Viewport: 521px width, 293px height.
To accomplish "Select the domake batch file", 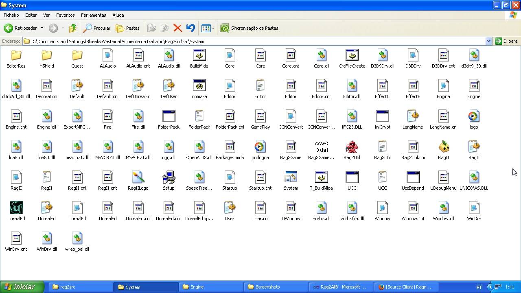I will coord(199,89).
